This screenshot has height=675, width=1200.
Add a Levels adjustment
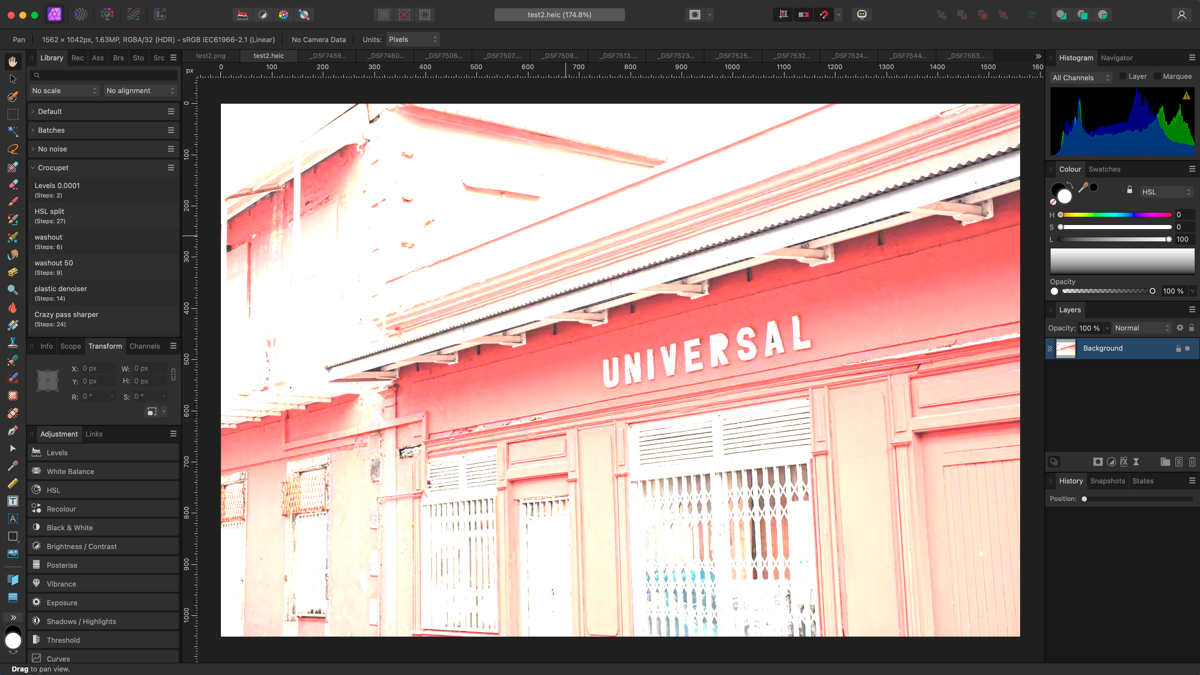click(103, 452)
